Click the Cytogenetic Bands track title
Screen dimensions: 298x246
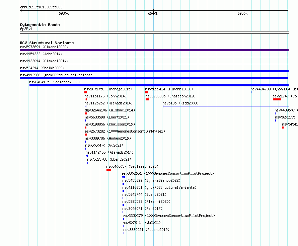coord(40,25)
